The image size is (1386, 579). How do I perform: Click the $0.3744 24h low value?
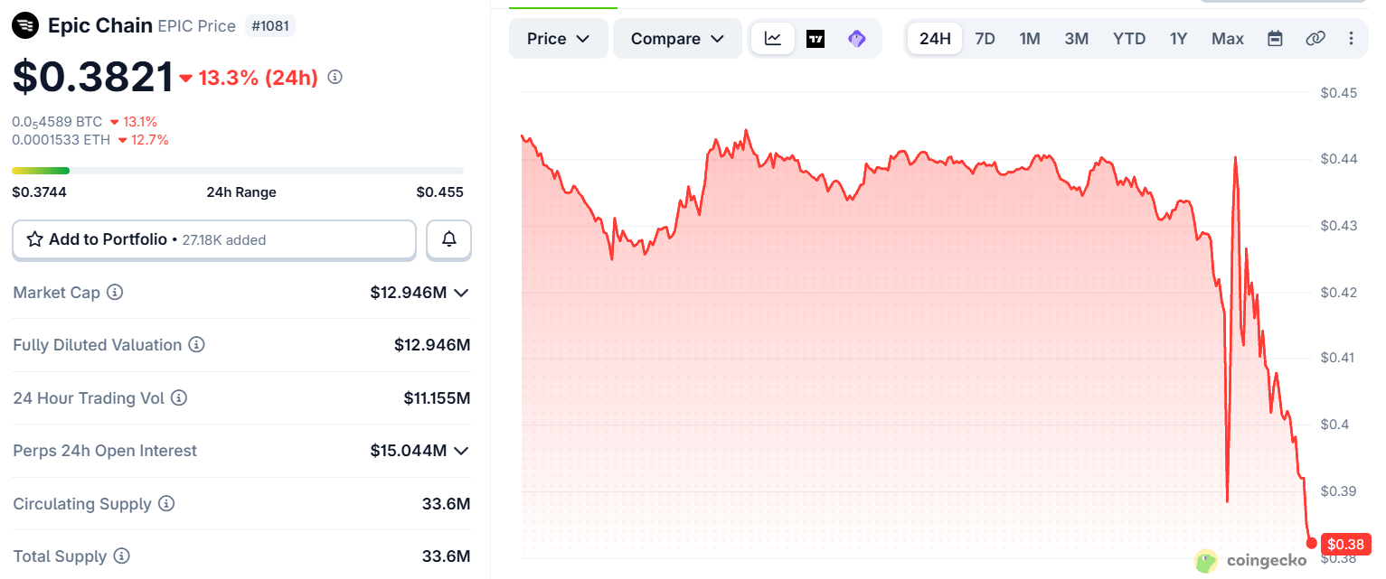(39, 191)
